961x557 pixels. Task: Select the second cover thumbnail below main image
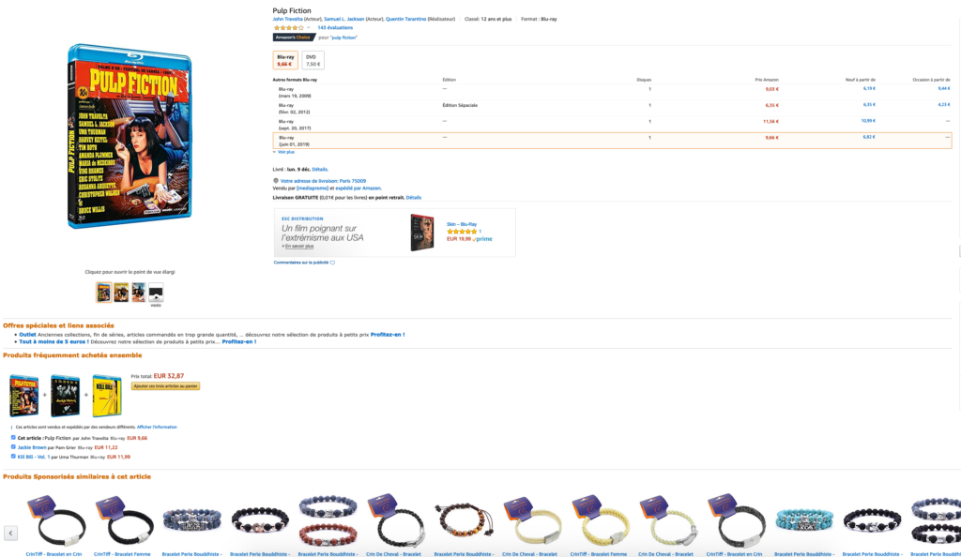(x=121, y=294)
